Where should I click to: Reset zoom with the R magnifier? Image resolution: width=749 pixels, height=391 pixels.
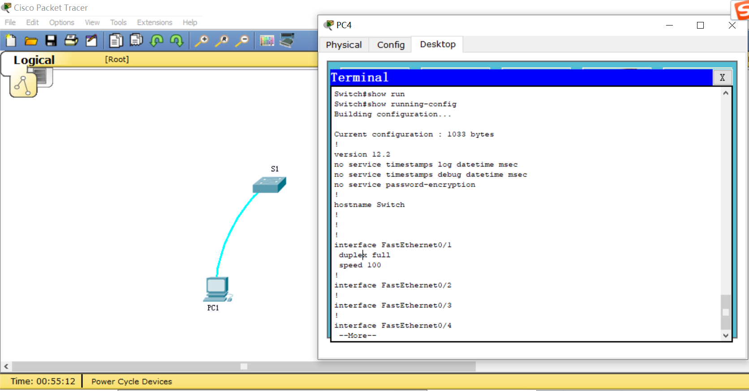coord(222,41)
